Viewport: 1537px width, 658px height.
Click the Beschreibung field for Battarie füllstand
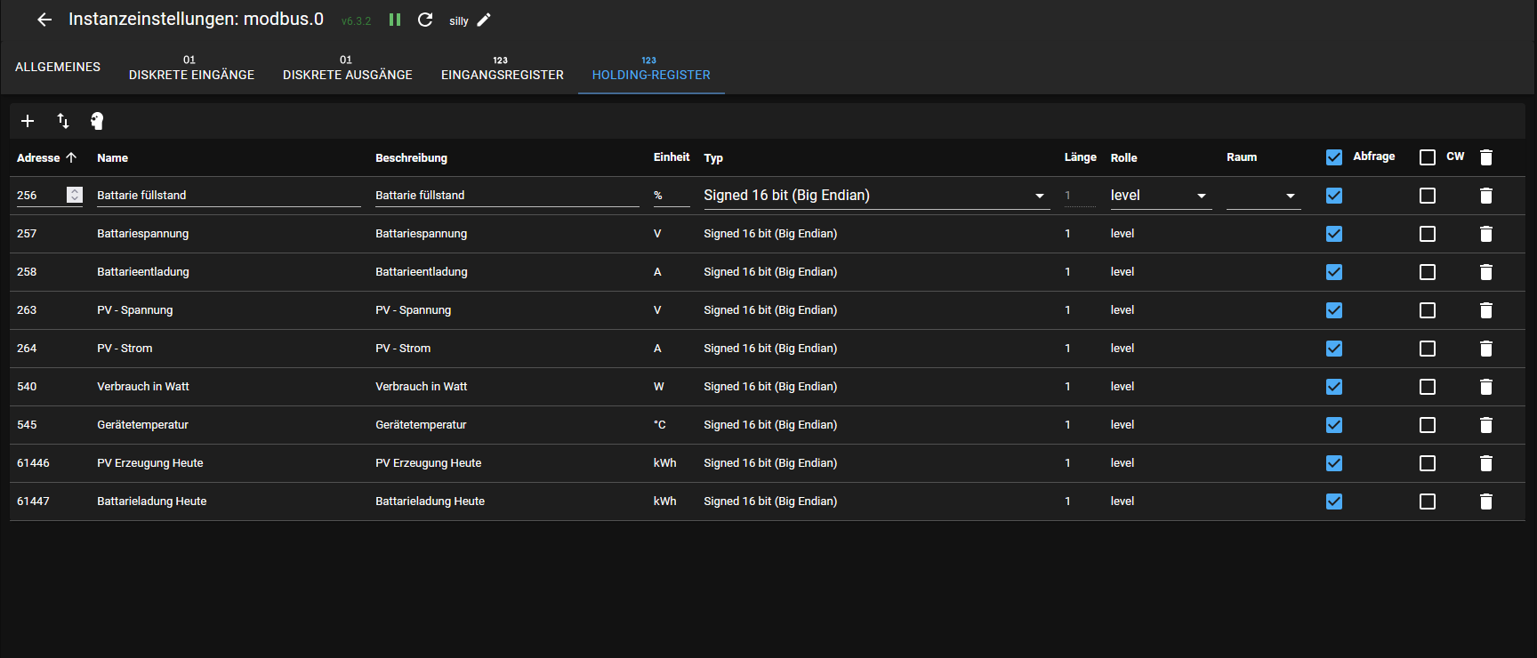pos(506,196)
